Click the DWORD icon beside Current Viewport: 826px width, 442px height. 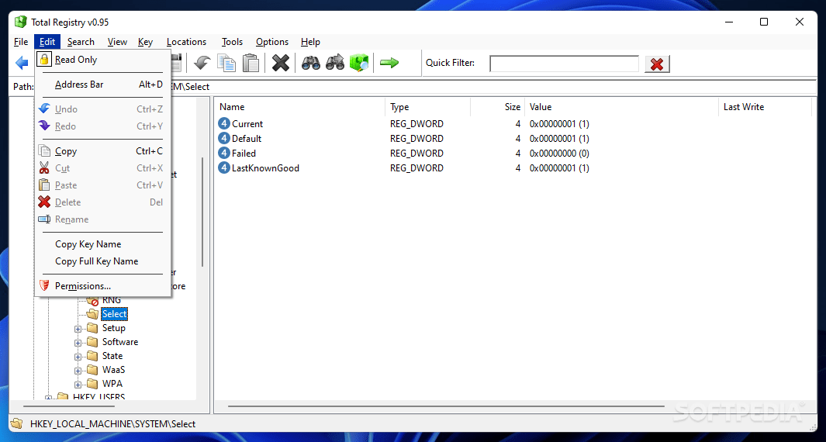(x=224, y=124)
